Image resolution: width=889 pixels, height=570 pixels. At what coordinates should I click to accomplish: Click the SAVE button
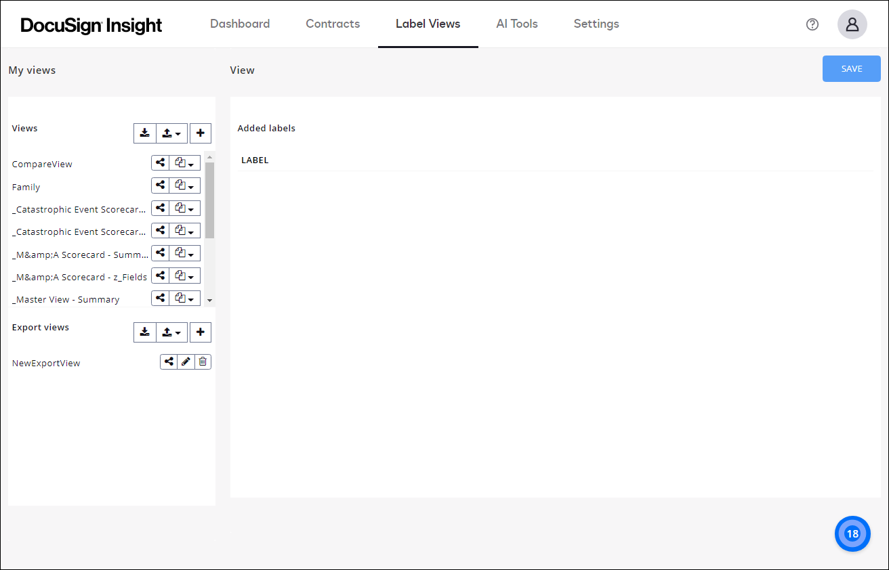(851, 68)
